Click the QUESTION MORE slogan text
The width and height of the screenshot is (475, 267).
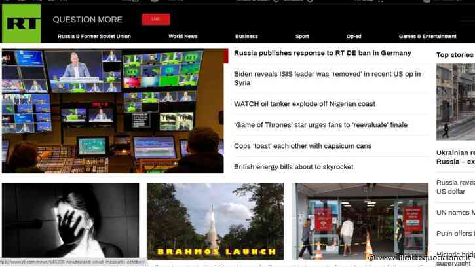point(88,20)
